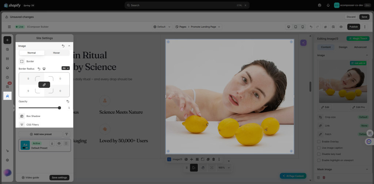
Task: Open the CSS Filters settings icon
Action: pyautogui.click(x=22, y=125)
